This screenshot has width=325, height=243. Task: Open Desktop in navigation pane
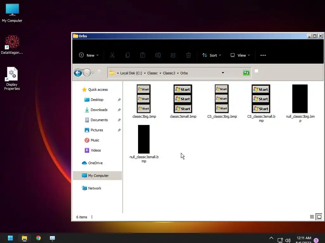97,100
